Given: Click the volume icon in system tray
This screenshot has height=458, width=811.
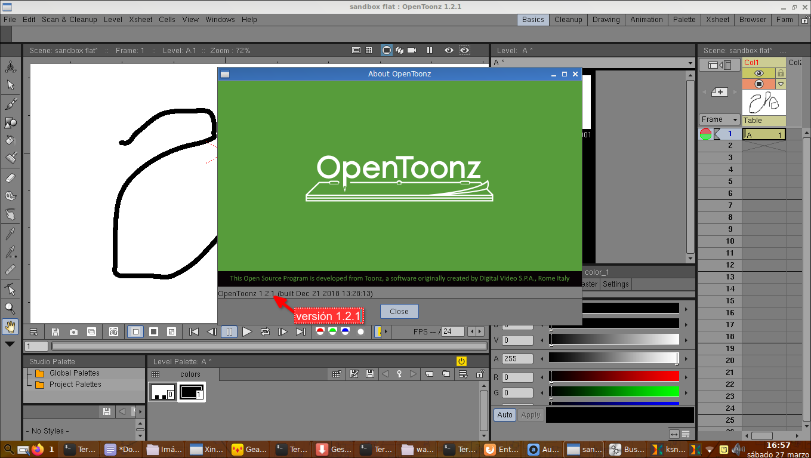Looking at the screenshot, I should 738,449.
